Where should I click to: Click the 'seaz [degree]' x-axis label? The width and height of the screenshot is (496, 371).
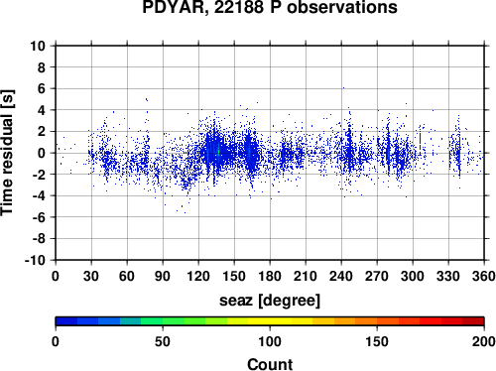pyautogui.click(x=270, y=301)
